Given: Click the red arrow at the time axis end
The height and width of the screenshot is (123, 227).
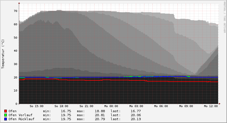Looking at the screenshot, I should click(x=219, y=104).
